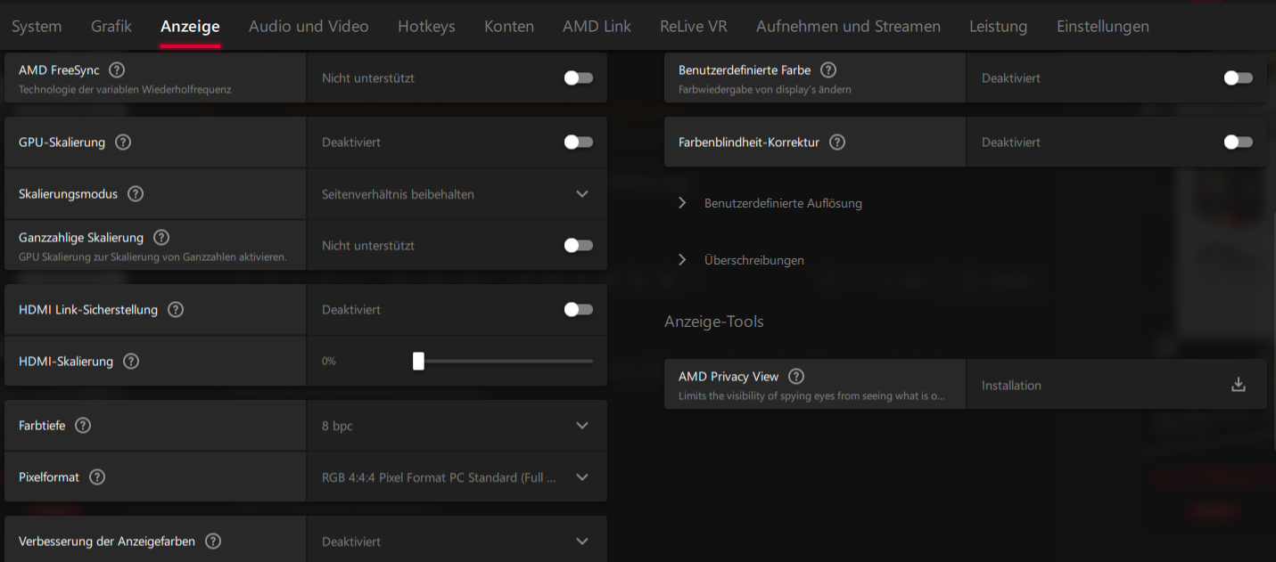This screenshot has width=1276, height=562.
Task: Open help for AMD FreeSync
Action: [x=115, y=69]
